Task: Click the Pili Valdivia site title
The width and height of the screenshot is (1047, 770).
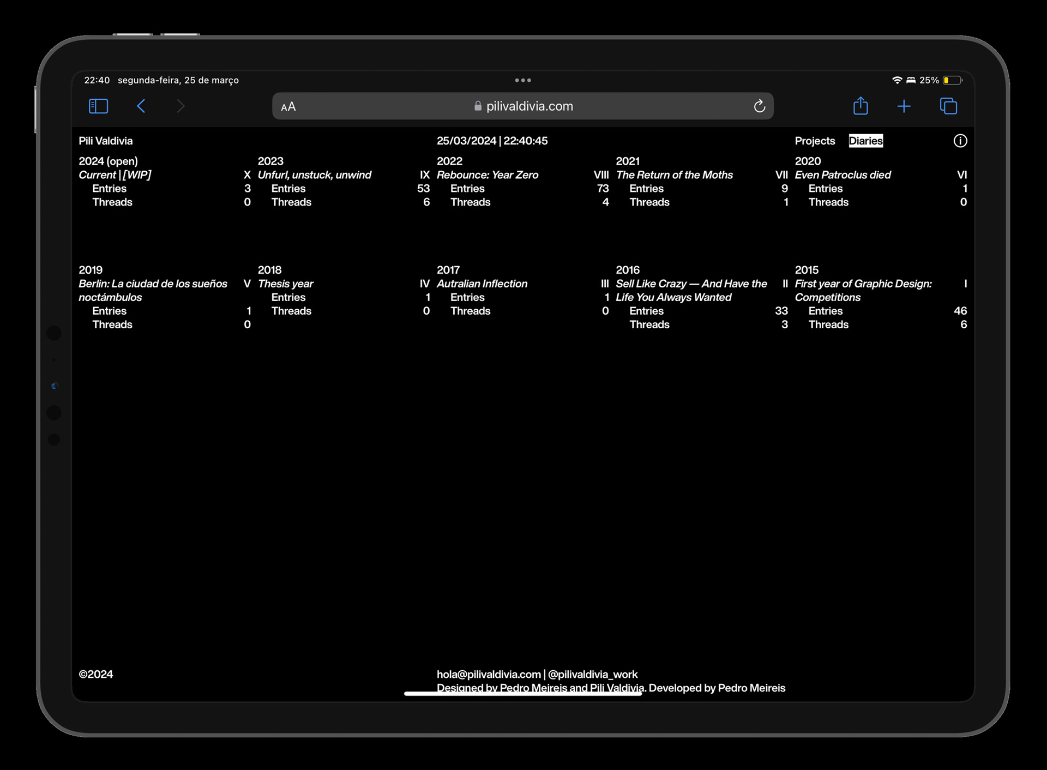Action: [x=106, y=141]
